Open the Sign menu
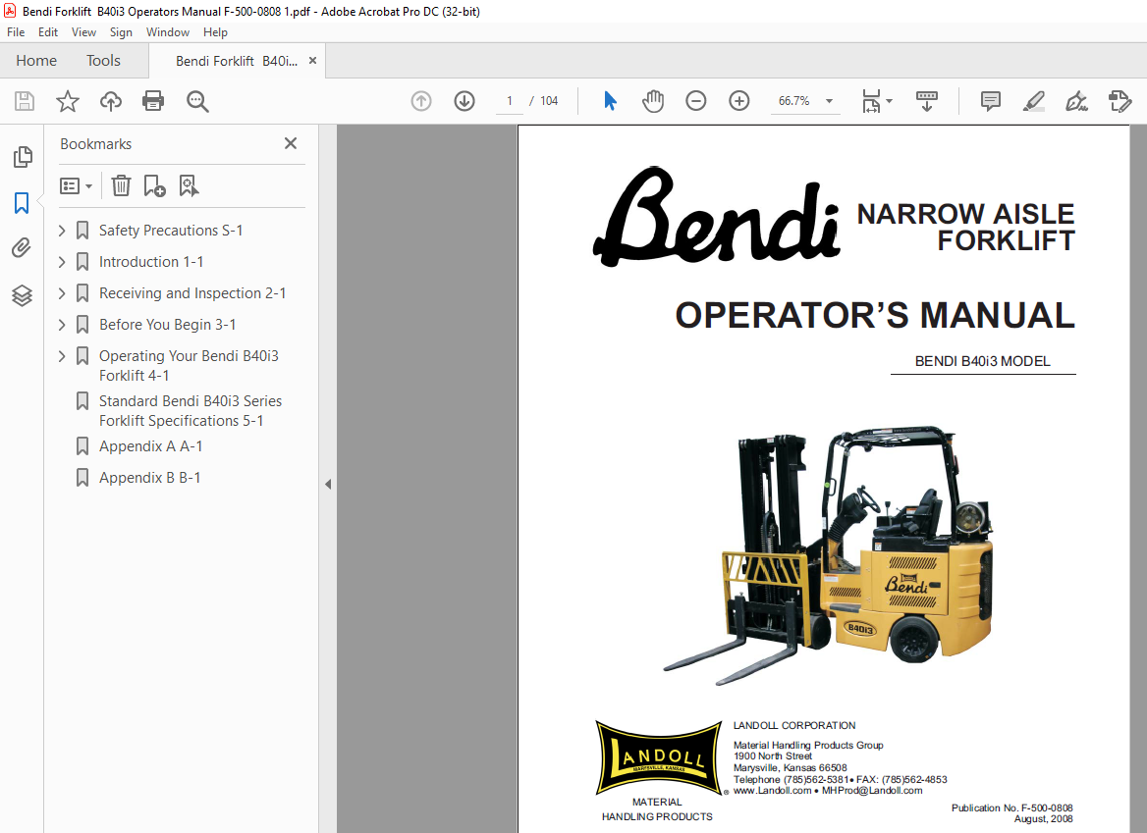Viewport: 1147px width, 833px height. point(121,32)
